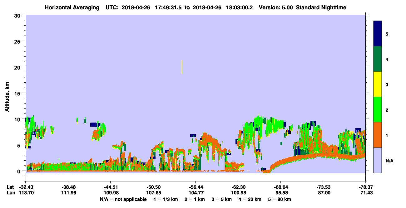
Task: Click the 'Lat' row label
Action: coord(10,187)
